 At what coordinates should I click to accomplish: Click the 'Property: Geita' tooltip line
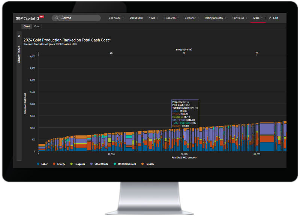coord(181,102)
